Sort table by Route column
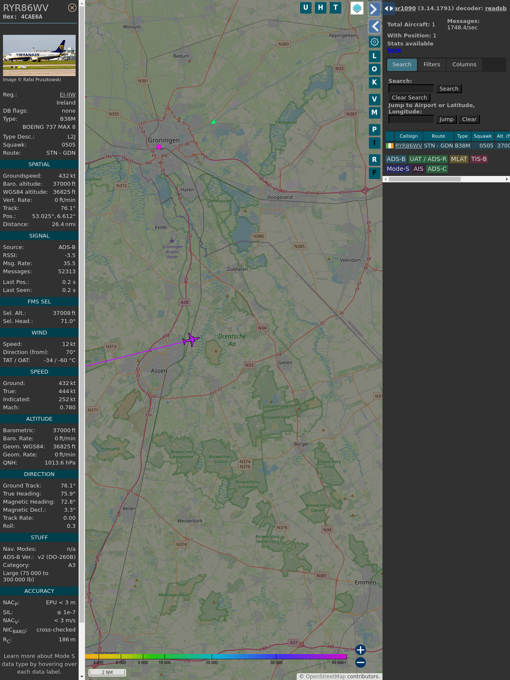Viewport: 510px width, 680px height. 438,136
